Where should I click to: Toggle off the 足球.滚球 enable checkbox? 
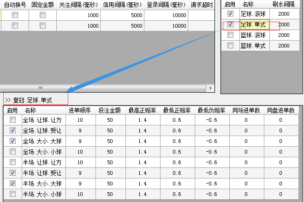231,14
